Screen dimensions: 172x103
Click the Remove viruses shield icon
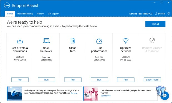click(x=152, y=41)
